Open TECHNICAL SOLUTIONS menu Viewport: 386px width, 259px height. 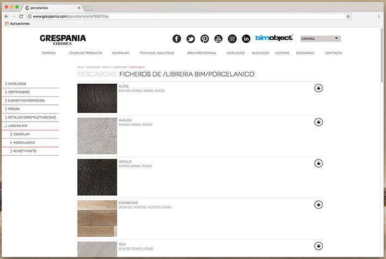click(x=157, y=53)
